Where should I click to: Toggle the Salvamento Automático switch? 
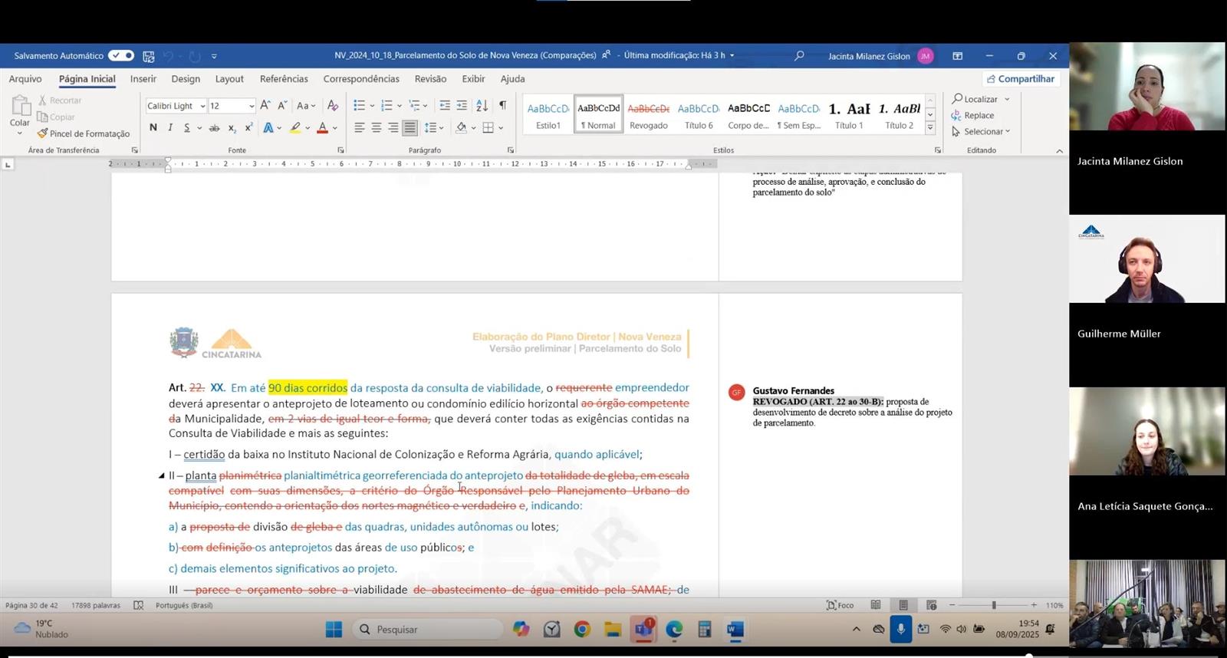(x=121, y=56)
